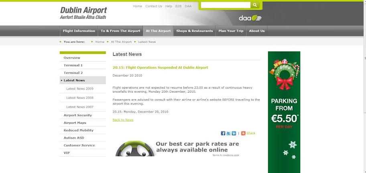Click the Flight Operations Suspended headline
The width and height of the screenshot is (366, 173).
pos(160,68)
